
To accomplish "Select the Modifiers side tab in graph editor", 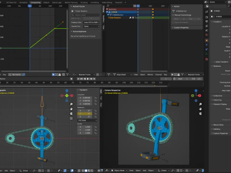I will pyautogui.click(x=103, y=19).
